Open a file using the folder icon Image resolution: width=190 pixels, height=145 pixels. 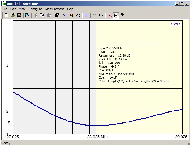pyautogui.click(x=13, y=15)
